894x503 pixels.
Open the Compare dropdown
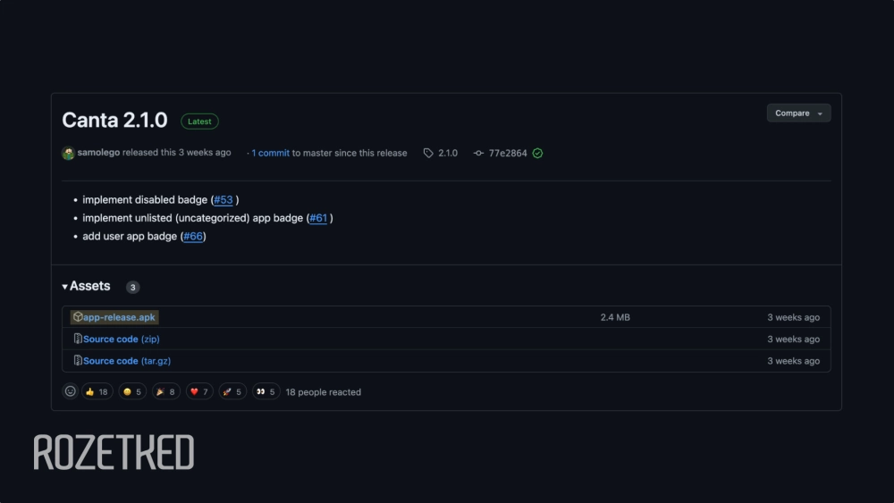pos(798,113)
